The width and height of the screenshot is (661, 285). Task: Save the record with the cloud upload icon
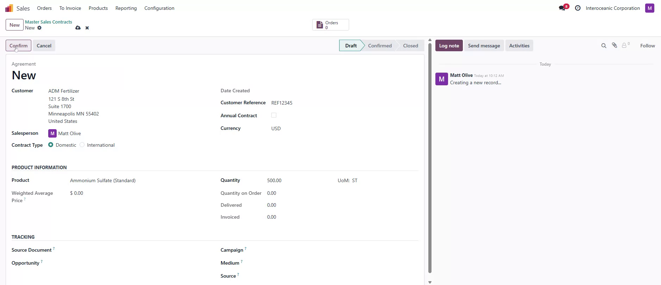(78, 28)
